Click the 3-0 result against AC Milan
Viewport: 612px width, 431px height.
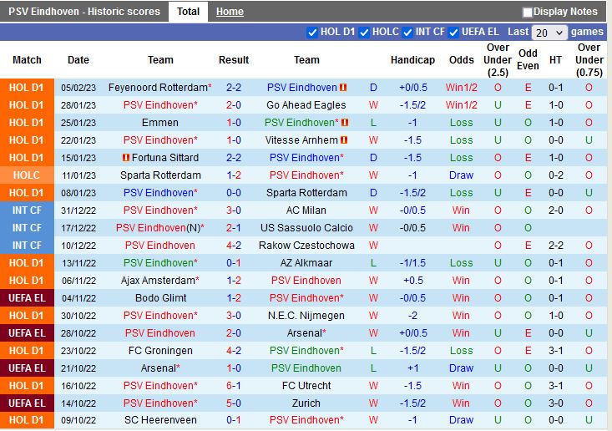pyautogui.click(x=234, y=210)
